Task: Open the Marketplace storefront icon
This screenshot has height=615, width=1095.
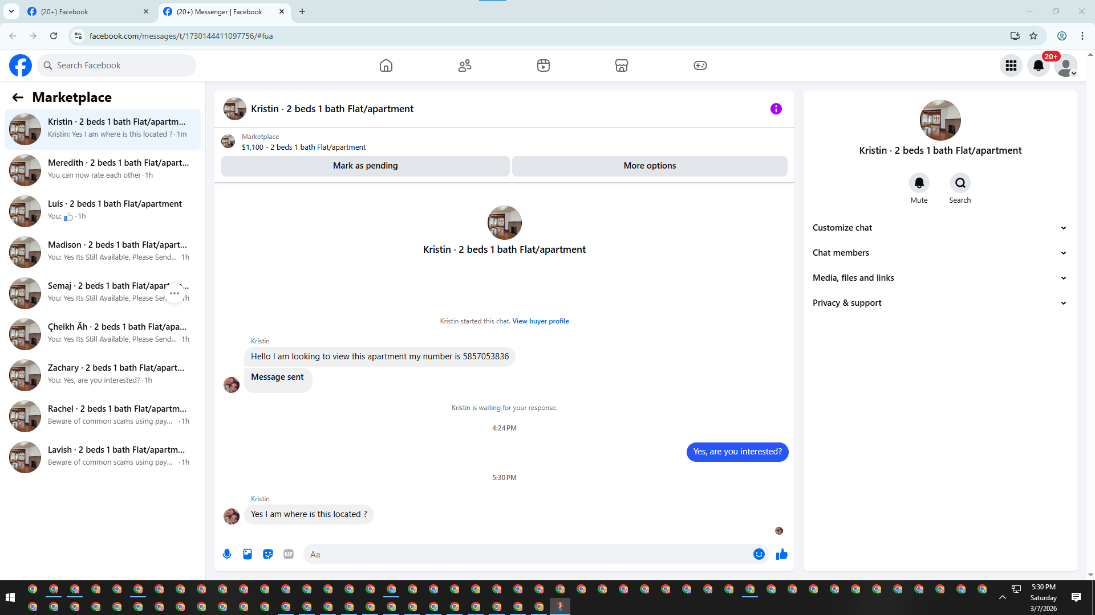Action: pos(622,65)
